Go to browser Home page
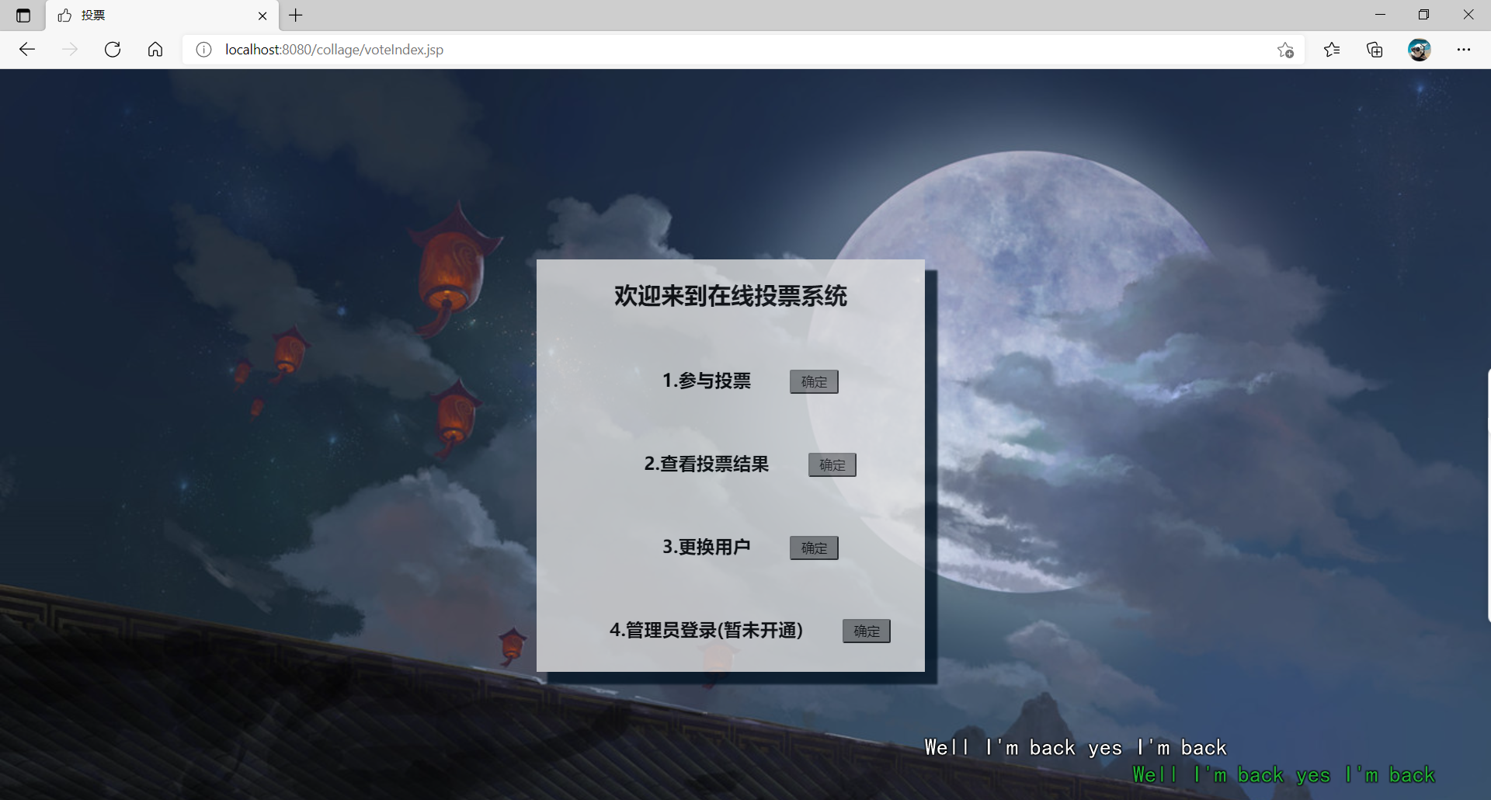Screen dimensions: 1491x800 click(x=155, y=50)
